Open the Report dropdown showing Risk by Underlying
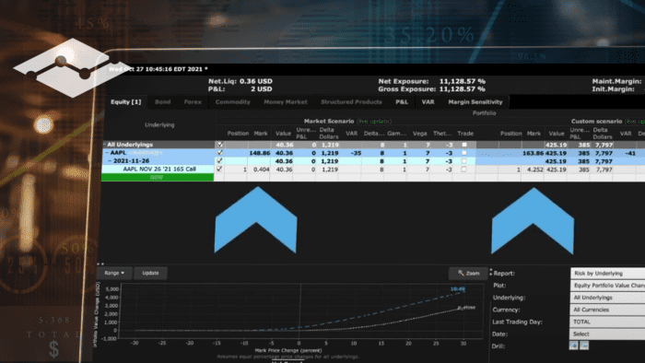This screenshot has width=645, height=363. (x=608, y=274)
